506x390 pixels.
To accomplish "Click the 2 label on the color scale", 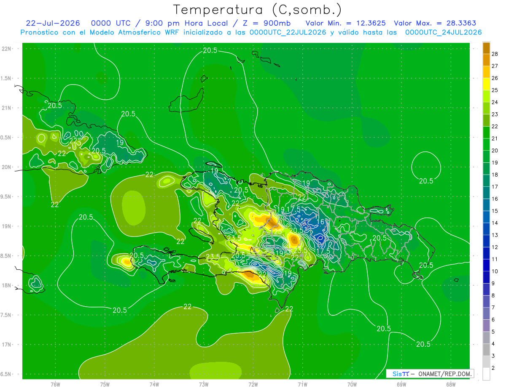I will (x=494, y=368).
